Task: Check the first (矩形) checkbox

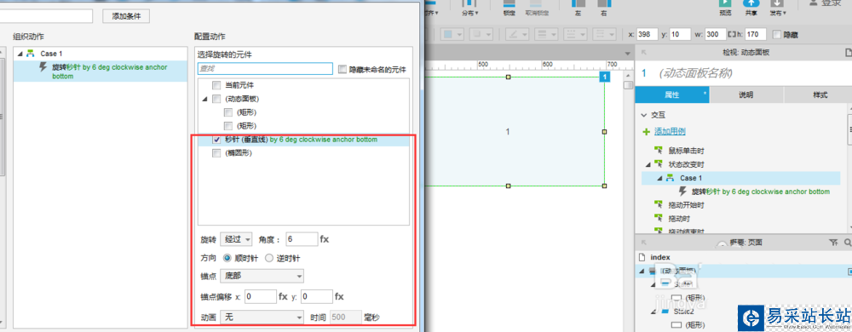Action: pyautogui.click(x=228, y=112)
